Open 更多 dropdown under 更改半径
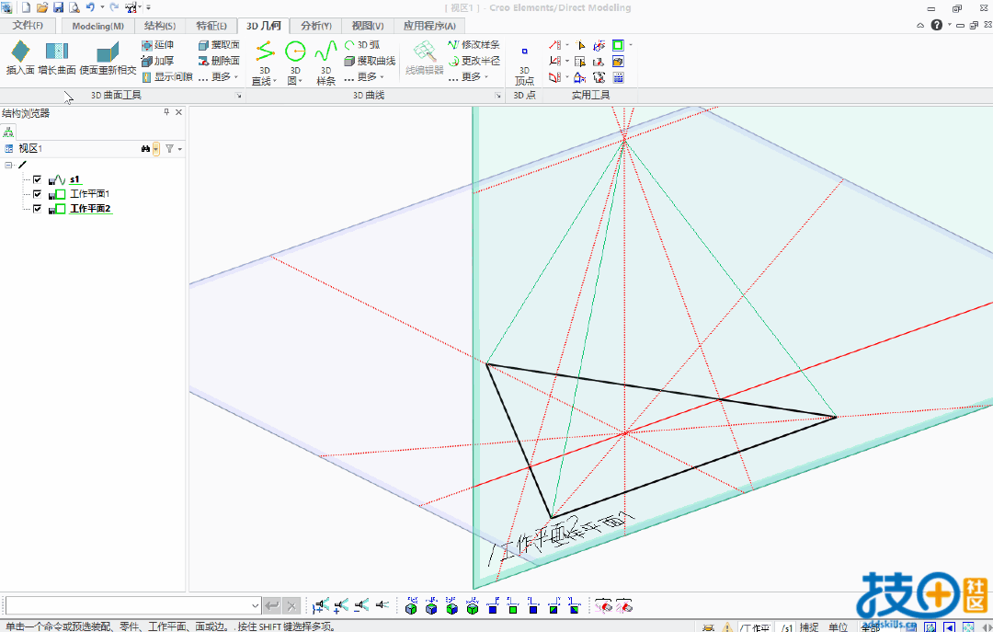Viewport: 993px width, 632px height. pyautogui.click(x=469, y=76)
